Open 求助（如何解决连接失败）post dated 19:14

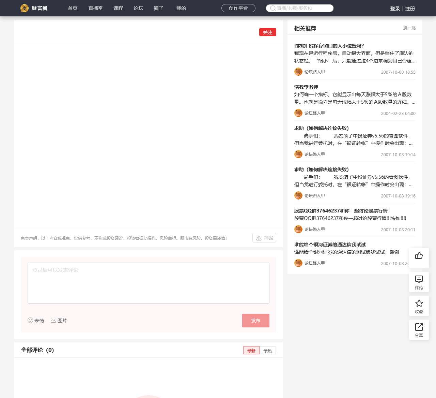pos(322,128)
